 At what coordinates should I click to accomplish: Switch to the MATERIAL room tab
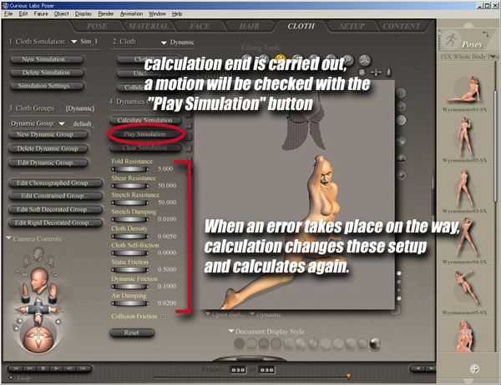pos(149,26)
